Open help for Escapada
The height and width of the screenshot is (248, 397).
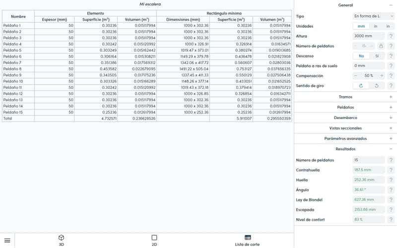pyautogui.click(x=391, y=209)
